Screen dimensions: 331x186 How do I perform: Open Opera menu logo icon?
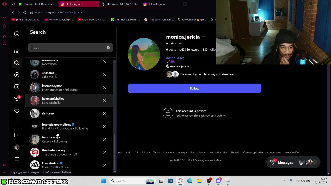click(x=4, y=4)
